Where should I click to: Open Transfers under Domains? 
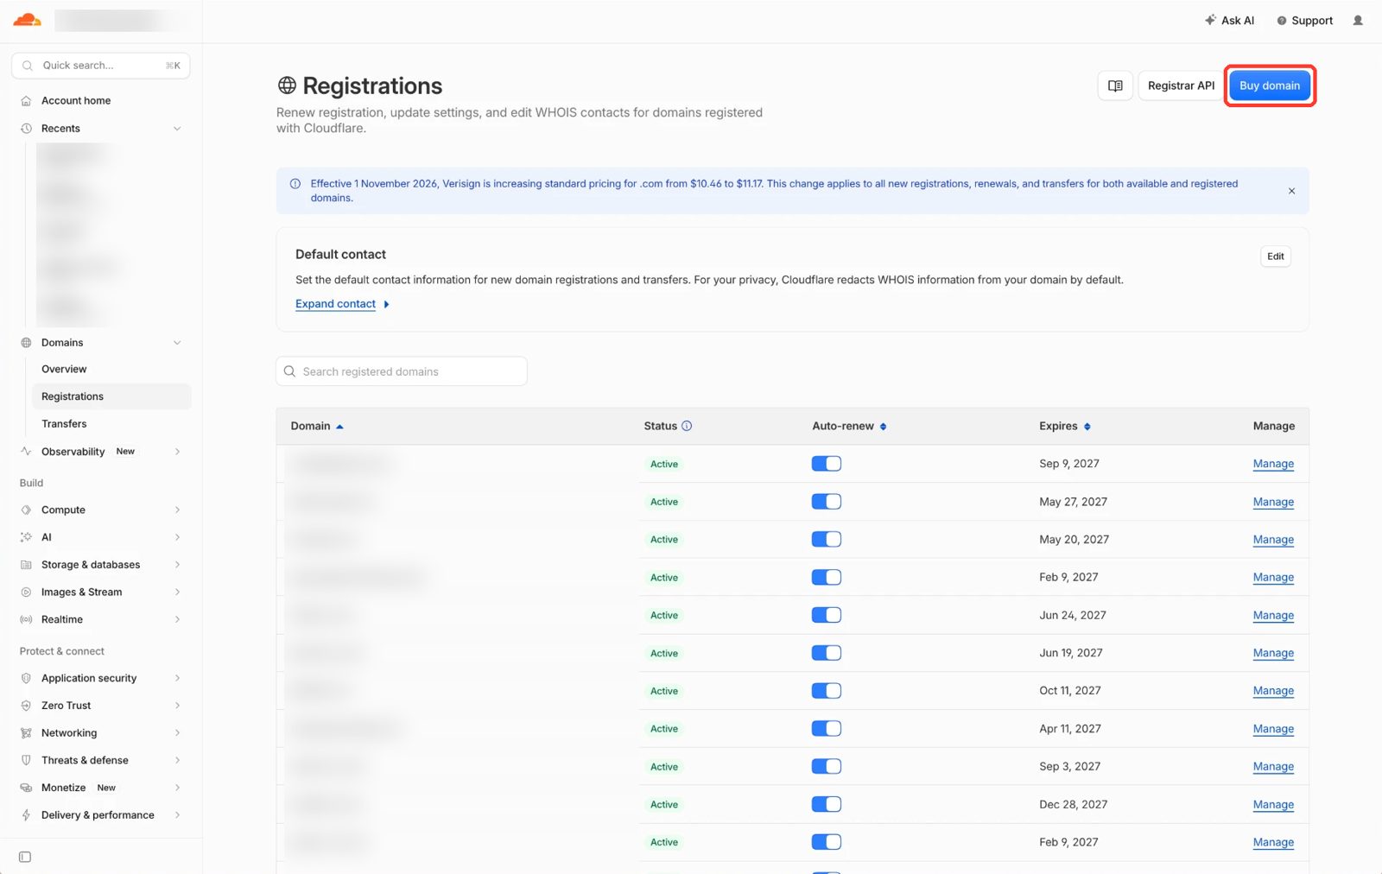[64, 424]
